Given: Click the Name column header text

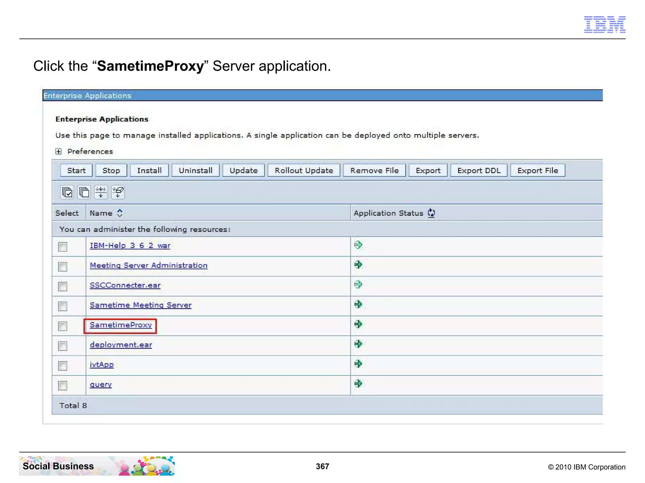Looking at the screenshot, I should 101,213.
